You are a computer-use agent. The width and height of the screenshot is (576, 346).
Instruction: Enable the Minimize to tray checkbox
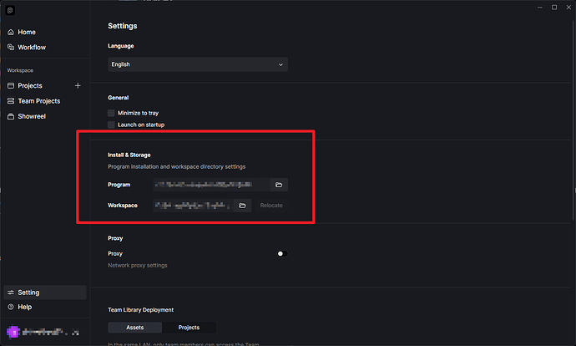point(111,112)
